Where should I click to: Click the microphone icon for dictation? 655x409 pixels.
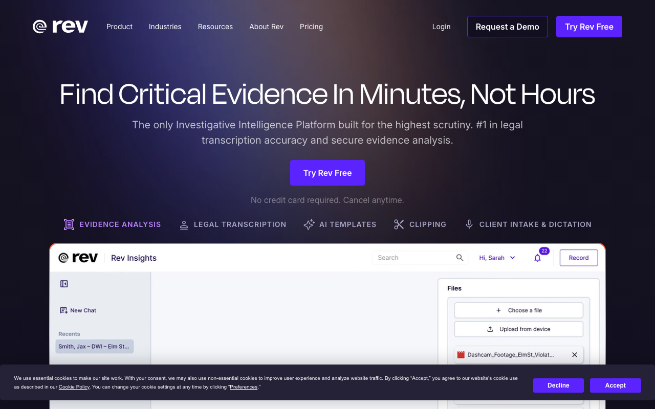pyautogui.click(x=469, y=224)
